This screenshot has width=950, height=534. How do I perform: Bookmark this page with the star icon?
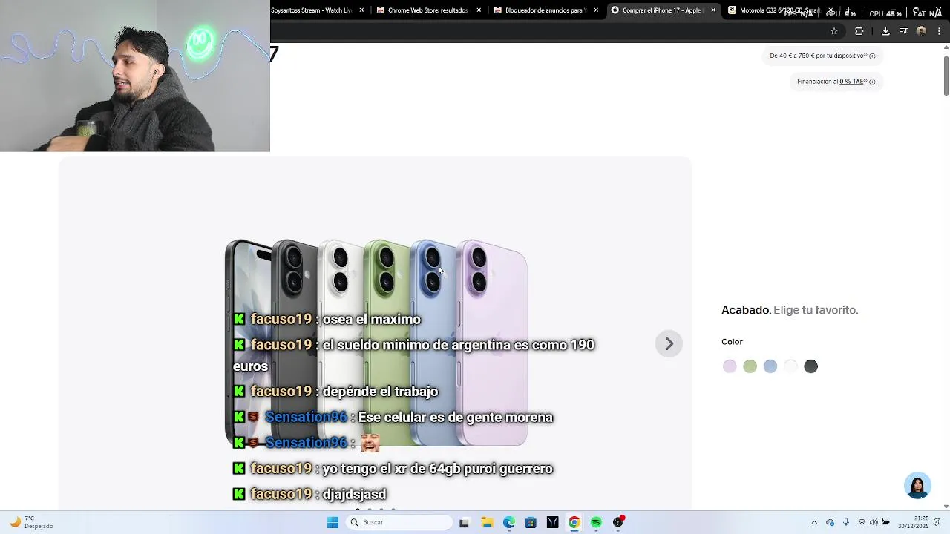click(834, 31)
